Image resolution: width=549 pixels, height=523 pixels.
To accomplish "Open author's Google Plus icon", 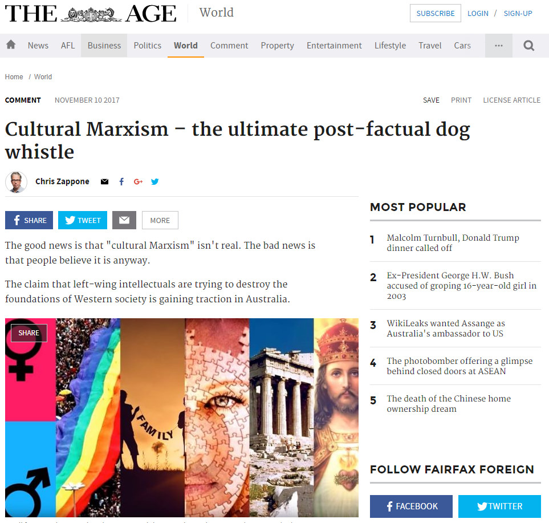I will tap(139, 181).
